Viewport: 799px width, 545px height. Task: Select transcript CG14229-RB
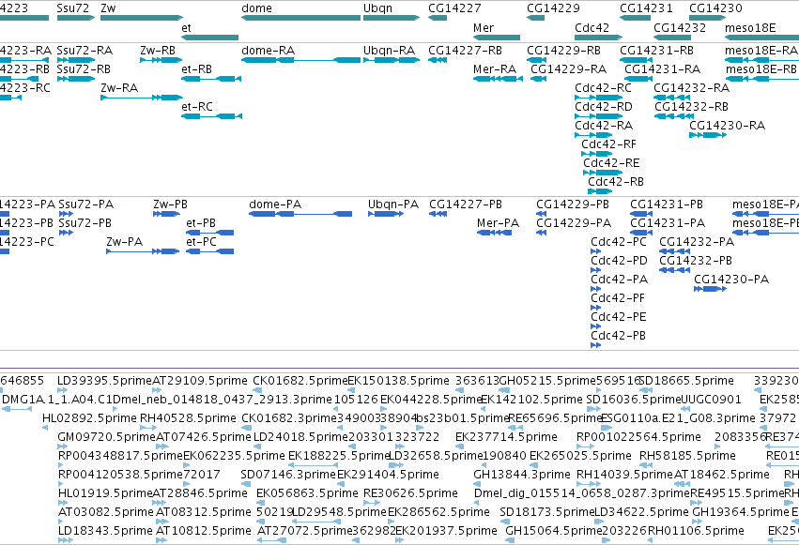tap(536, 60)
